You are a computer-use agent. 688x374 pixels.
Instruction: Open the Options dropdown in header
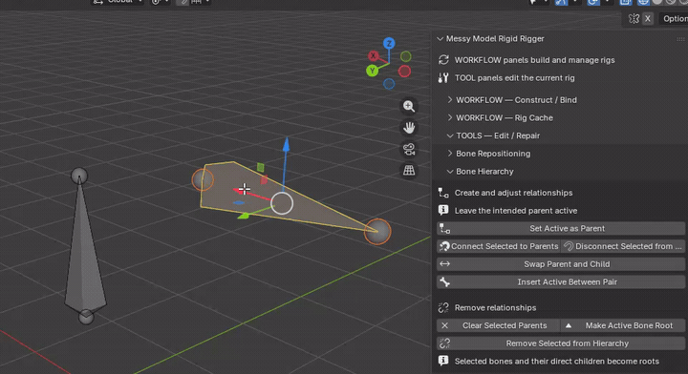[x=674, y=19]
